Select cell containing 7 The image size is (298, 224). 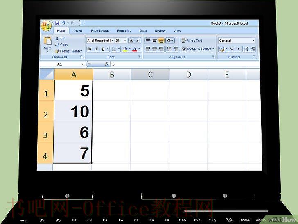coord(73,153)
